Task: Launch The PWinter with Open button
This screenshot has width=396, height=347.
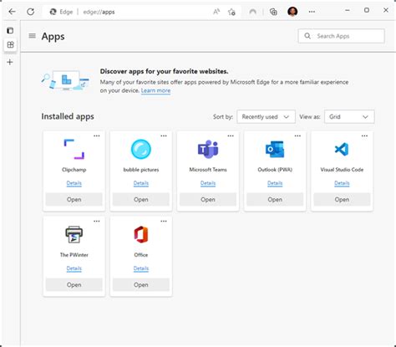Action: pos(74,285)
